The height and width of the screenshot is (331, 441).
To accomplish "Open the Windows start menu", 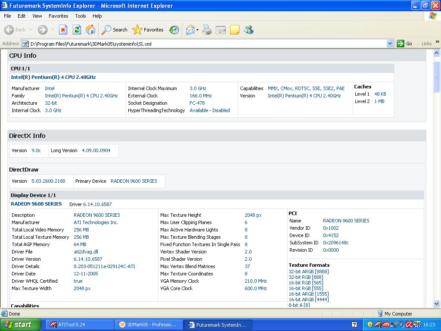I will (x=20, y=325).
